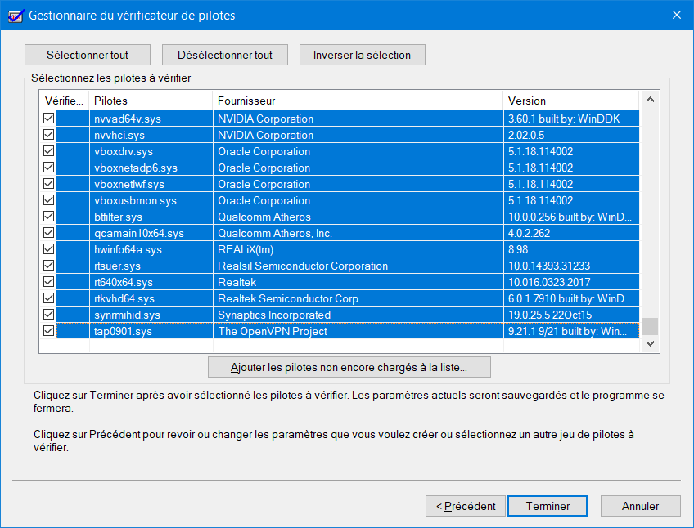Uncheck the hwinfo64a.sys checkbox

click(48, 249)
